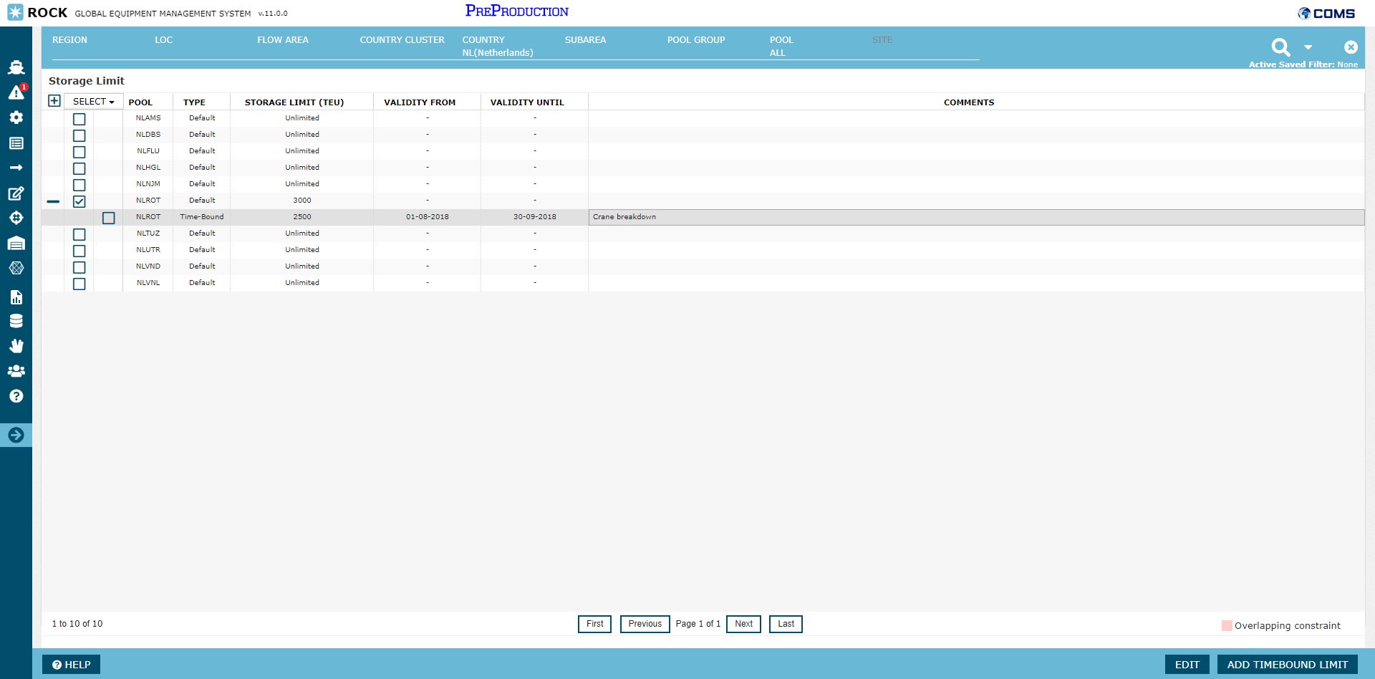Click the ship icon in the sidebar
Image resolution: width=1375 pixels, height=679 pixels.
coord(16,67)
